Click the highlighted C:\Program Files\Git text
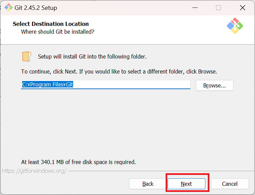This screenshot has width=255, height=195. [48, 84]
